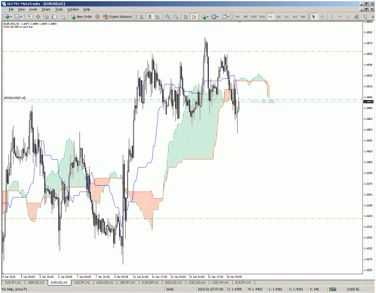Click the EURUSD,H1 chart tab
Viewport: 376px width, 293px height.
[59, 283]
